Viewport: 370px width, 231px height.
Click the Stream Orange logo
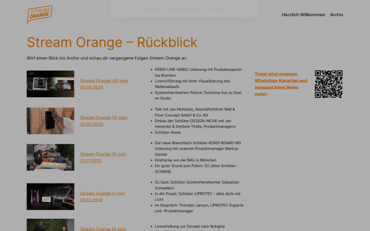(x=39, y=14)
